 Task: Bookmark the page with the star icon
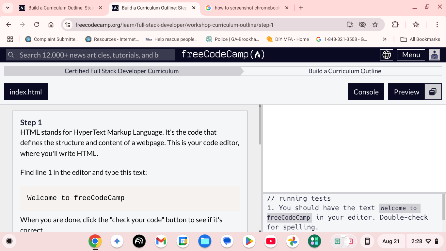(375, 24)
